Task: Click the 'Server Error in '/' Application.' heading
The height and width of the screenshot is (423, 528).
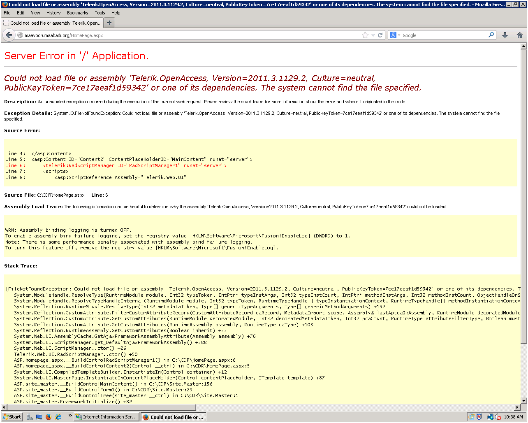Action: pos(76,56)
